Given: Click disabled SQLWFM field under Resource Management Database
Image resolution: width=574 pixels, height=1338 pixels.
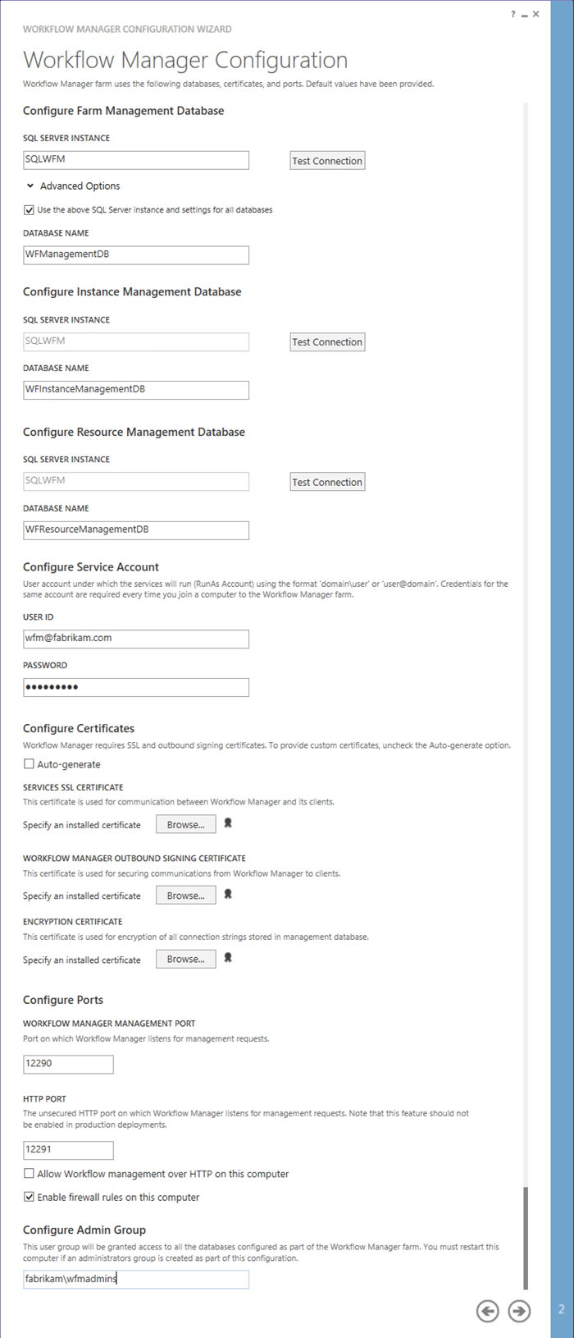Looking at the screenshot, I should [136, 481].
